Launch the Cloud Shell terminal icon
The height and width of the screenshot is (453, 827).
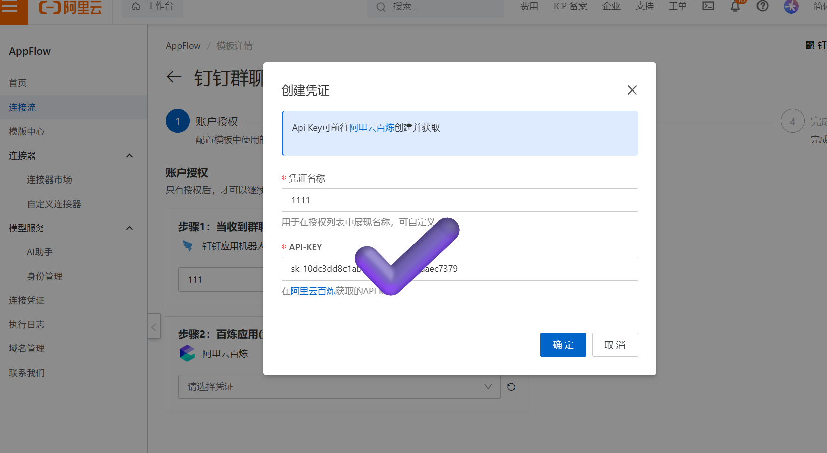coord(708,6)
